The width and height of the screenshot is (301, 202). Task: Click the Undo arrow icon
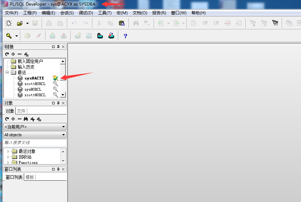pos(74,23)
